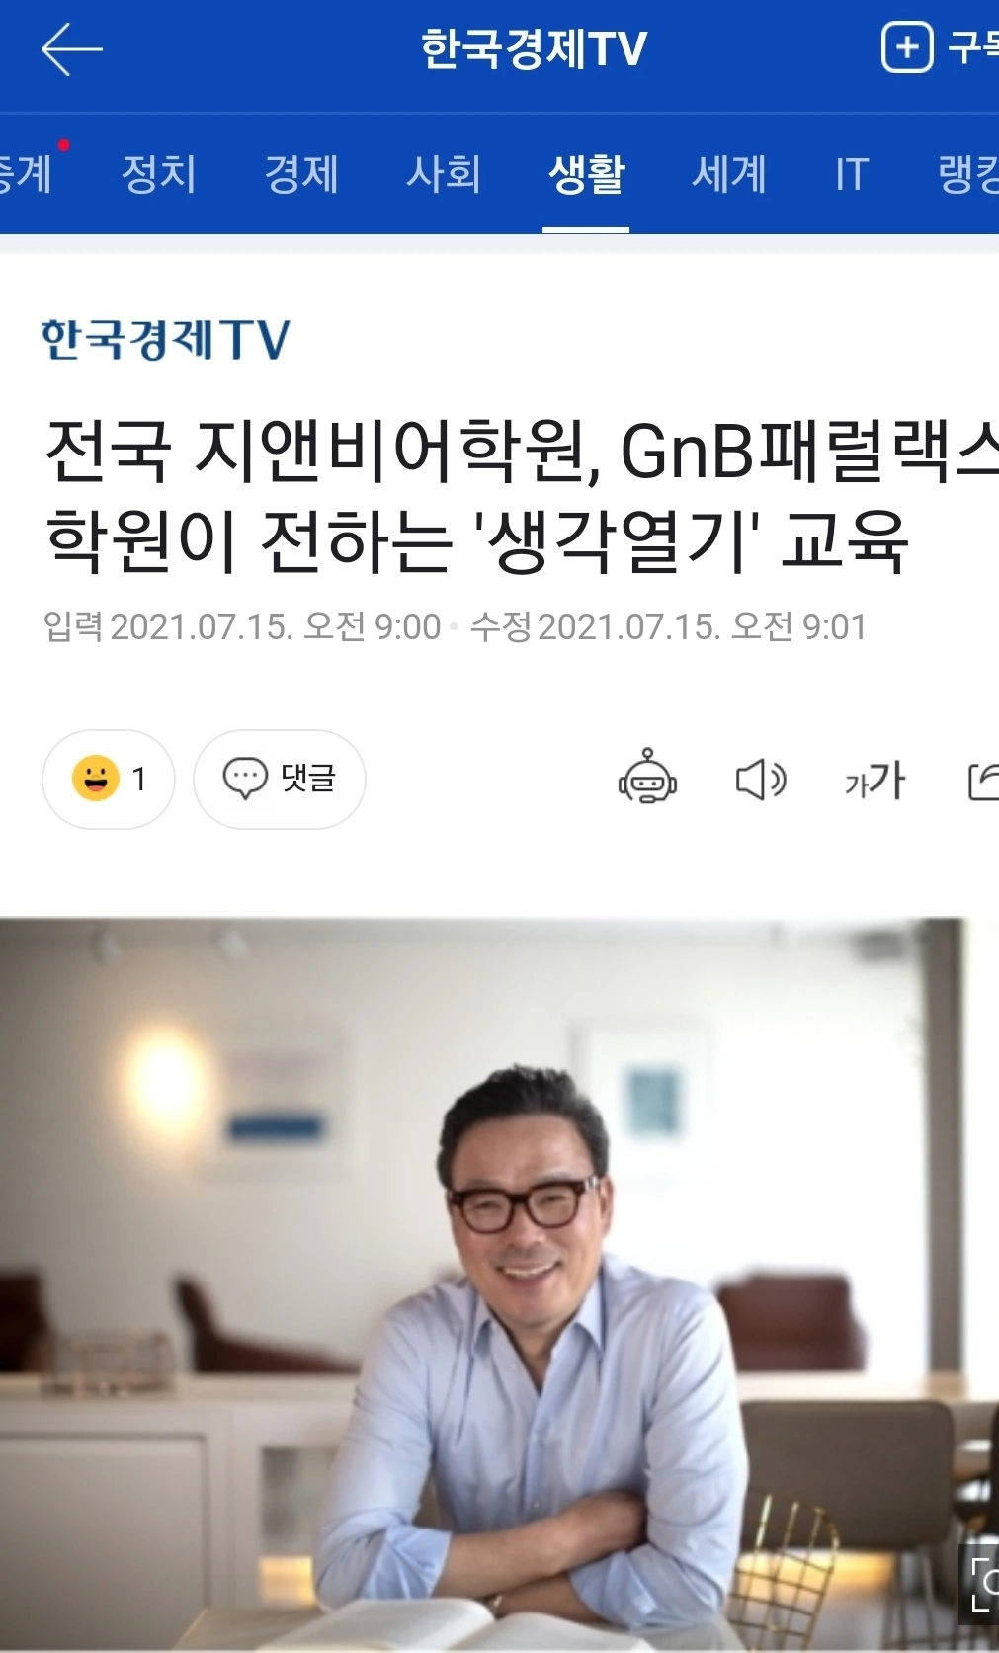Screen dimensions: 999x1653
Task: Tap the 댓글 comments button
Action: 280,780
